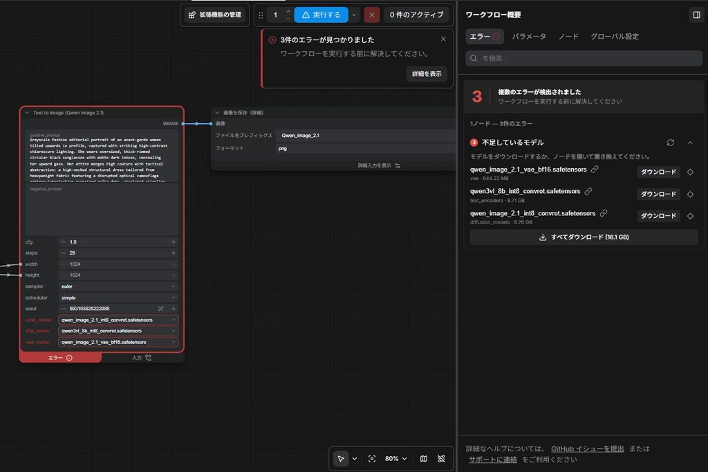
Task: Switch to the エラー tab
Action: (485, 37)
